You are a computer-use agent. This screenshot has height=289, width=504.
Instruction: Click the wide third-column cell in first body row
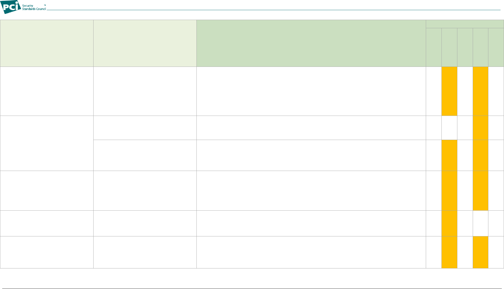[x=311, y=91]
